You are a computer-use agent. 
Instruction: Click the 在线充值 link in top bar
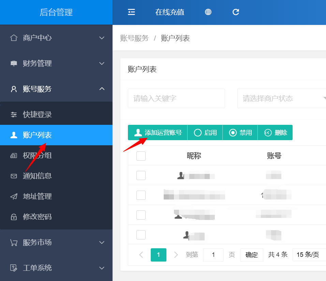pyautogui.click(x=170, y=12)
